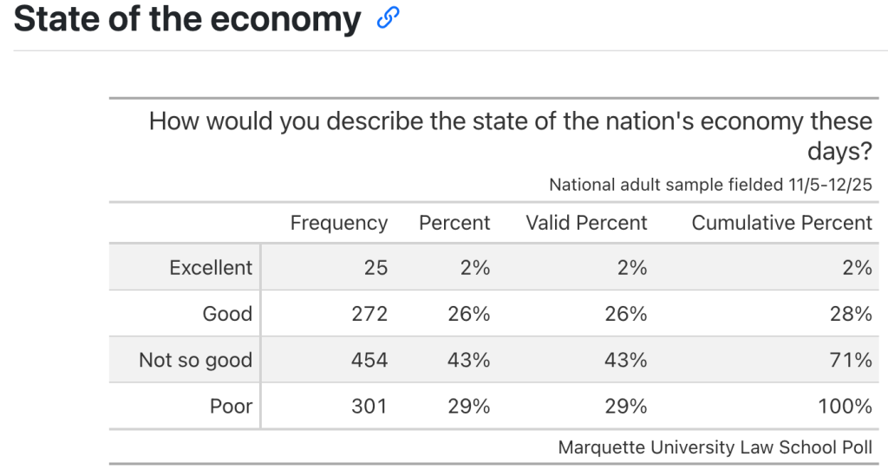Viewport: 888px width, 476px height.
Task: Select the frequency value 301 for Poor
Action: point(369,406)
